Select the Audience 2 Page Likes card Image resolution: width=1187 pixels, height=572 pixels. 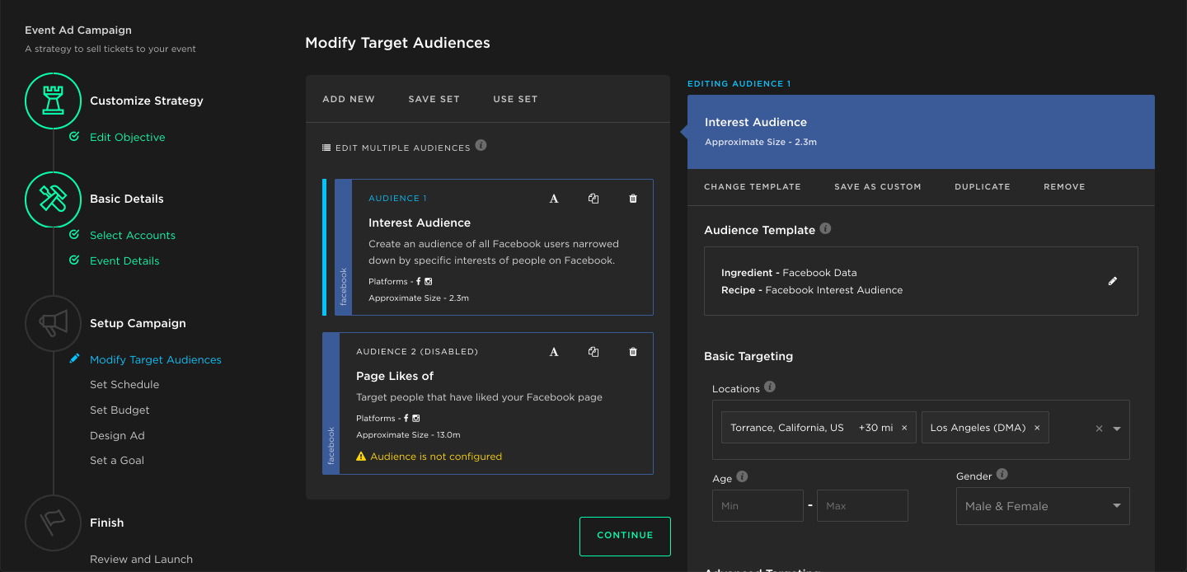(488, 403)
